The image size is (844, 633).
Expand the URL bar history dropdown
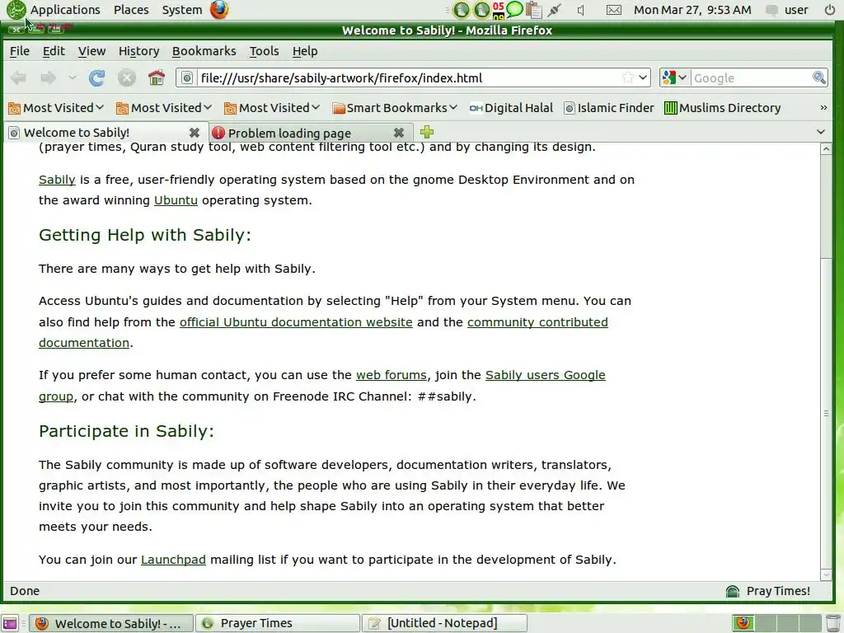(x=643, y=77)
